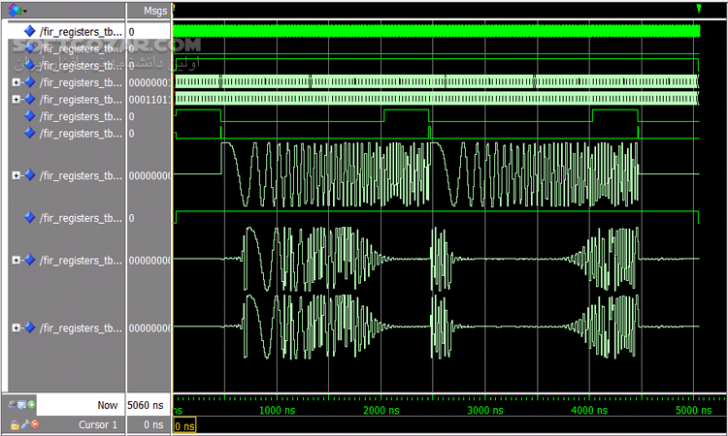The width and height of the screenshot is (728, 436).
Task: Click the blue diamond of the last single-bit signal
Action: [x=29, y=218]
